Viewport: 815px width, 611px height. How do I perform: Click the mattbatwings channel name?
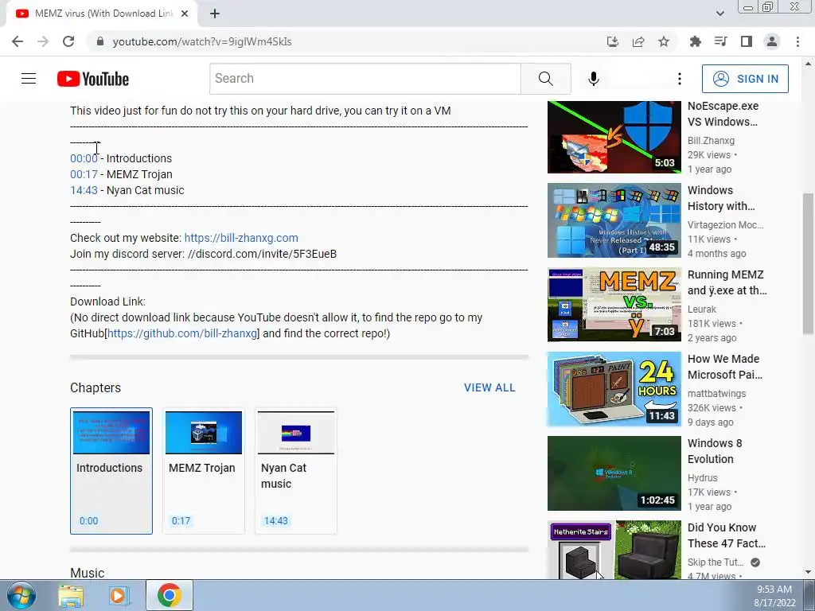717,394
